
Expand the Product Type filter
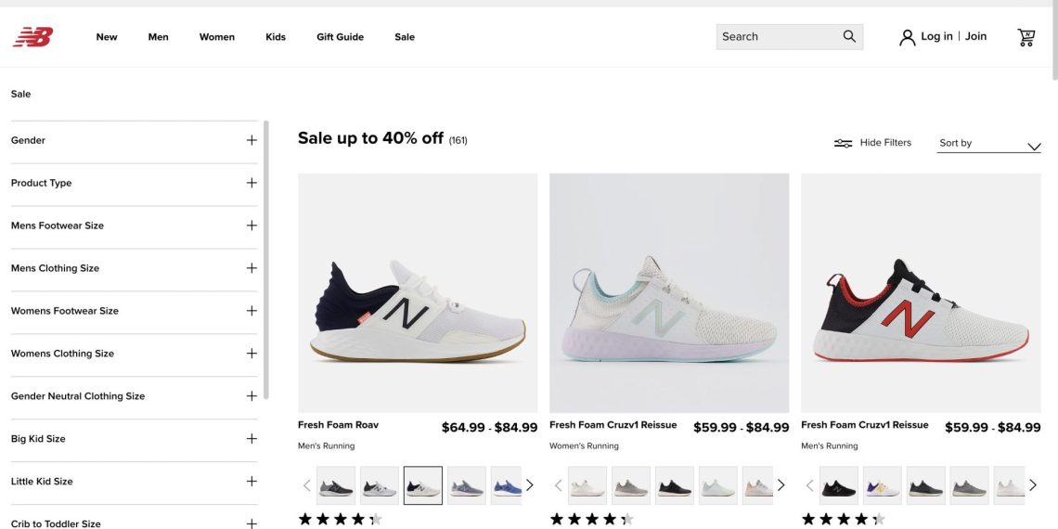click(252, 183)
